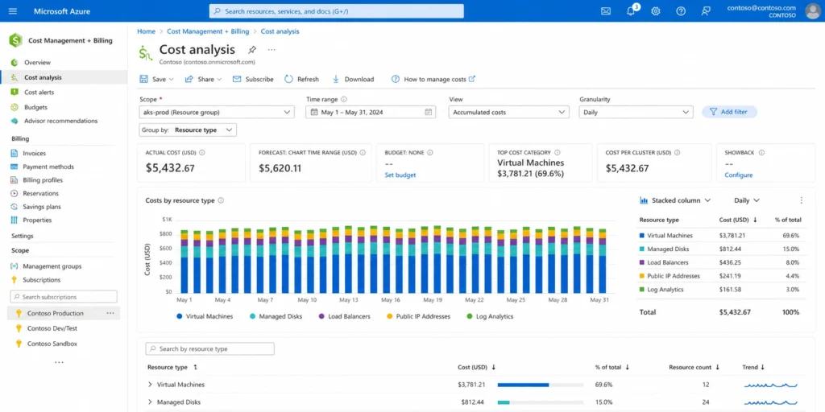The image size is (825, 412).
Task: Select the Contoso Sandbox subscription
Action: pos(52,344)
